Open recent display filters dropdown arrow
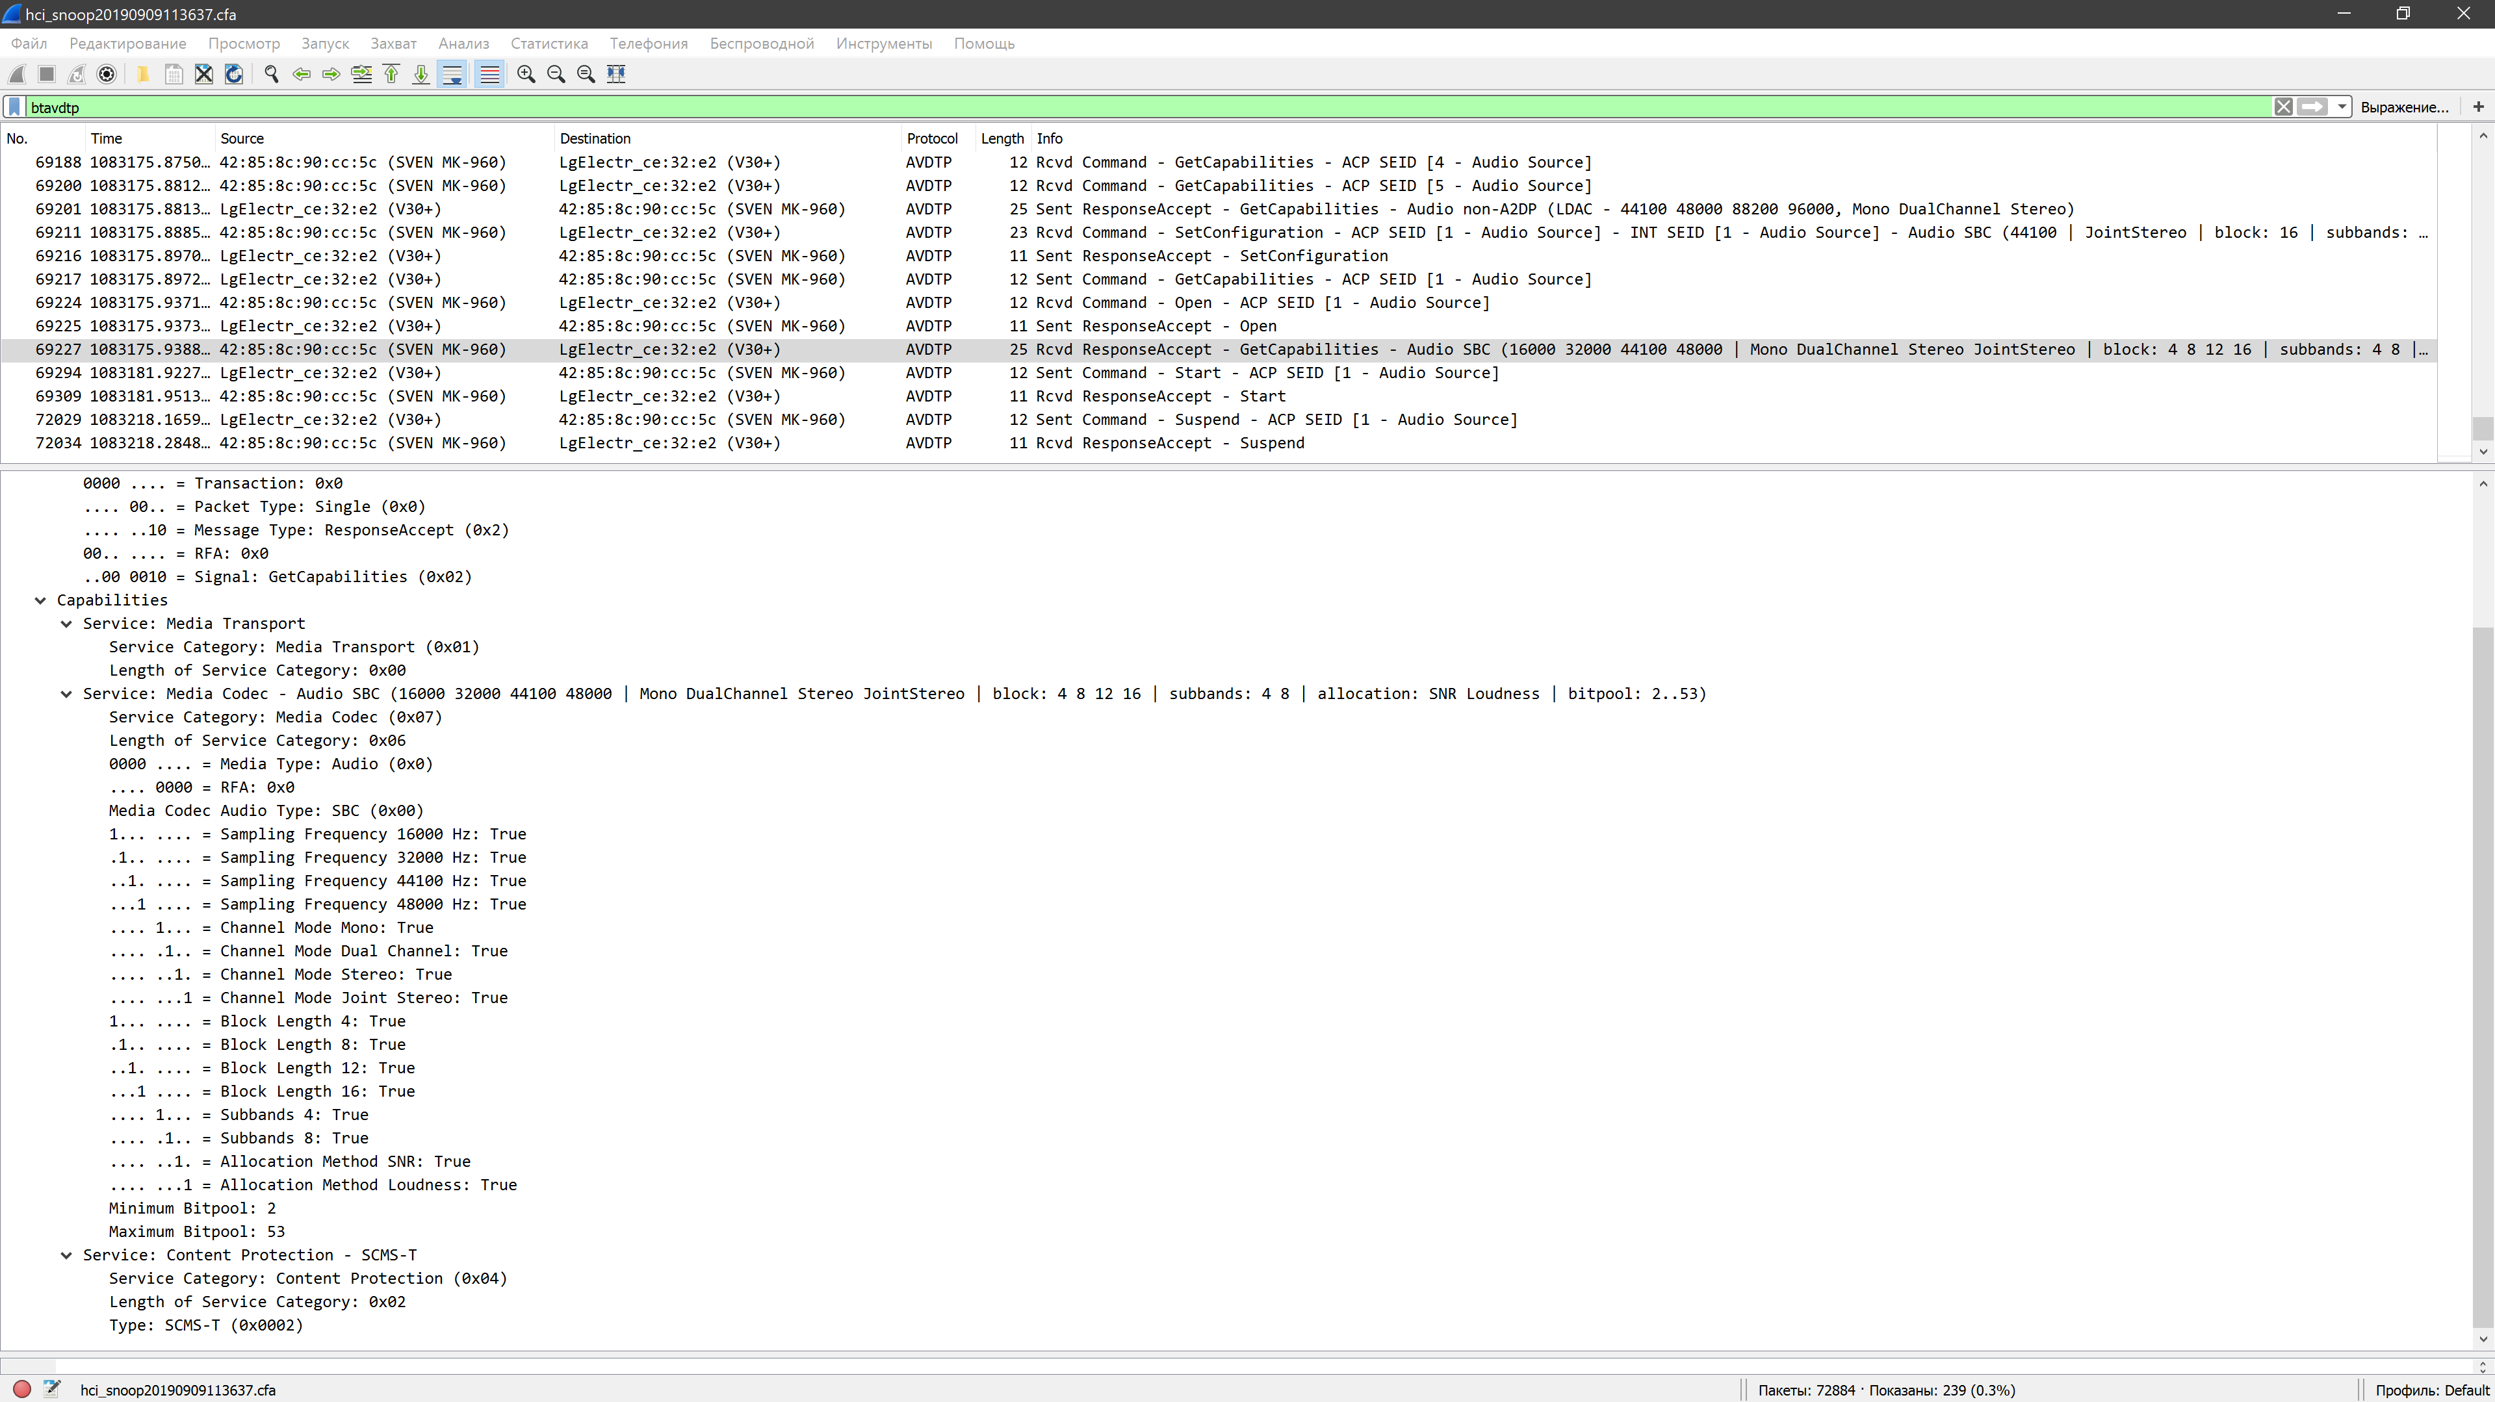This screenshot has height=1402, width=2495. pos(2342,107)
